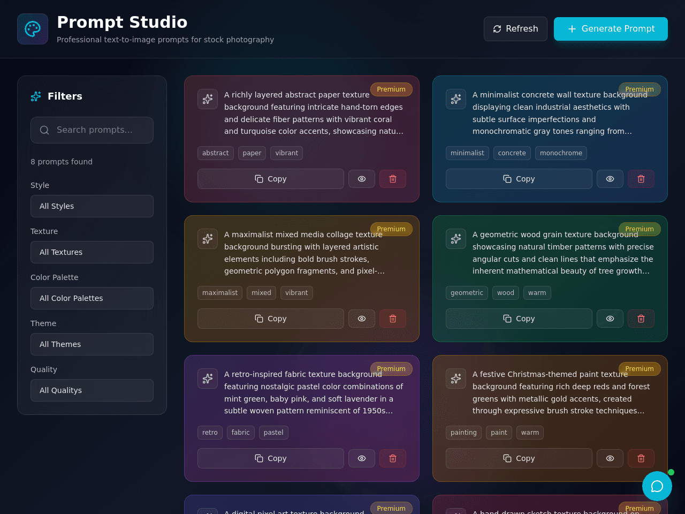The image size is (685, 514).
Task: Click the 'monochrome' tag
Action: pyautogui.click(x=561, y=153)
